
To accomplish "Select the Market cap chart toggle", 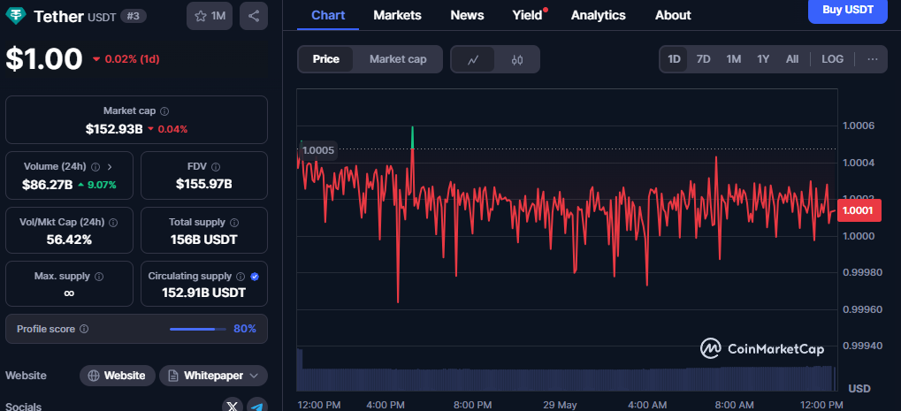I will pyautogui.click(x=398, y=59).
